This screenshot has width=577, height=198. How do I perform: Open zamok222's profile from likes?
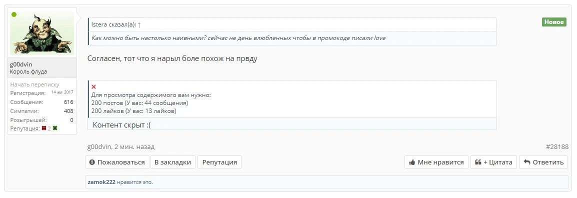pyautogui.click(x=101, y=182)
